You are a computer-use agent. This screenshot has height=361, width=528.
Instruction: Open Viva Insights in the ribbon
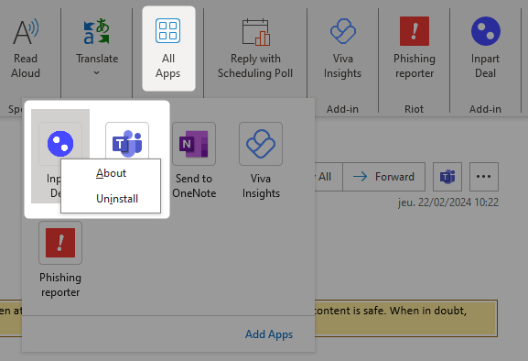[x=343, y=49]
